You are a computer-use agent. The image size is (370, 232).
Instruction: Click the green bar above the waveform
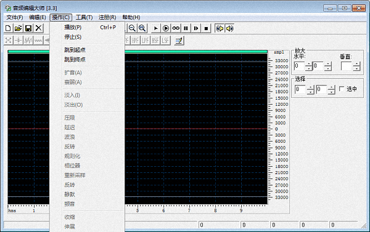(196, 52)
